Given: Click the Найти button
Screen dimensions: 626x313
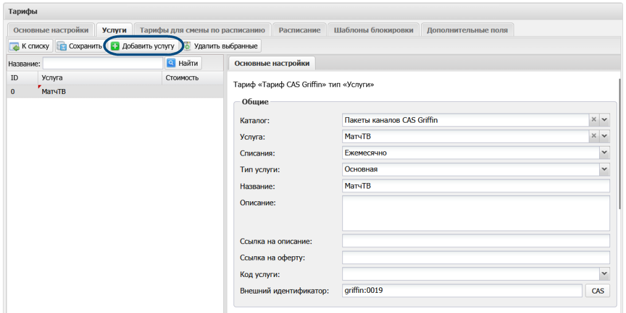Looking at the screenshot, I should (183, 63).
